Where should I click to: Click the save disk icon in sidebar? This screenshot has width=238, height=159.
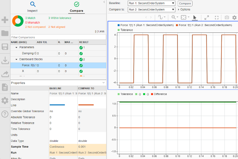coord(5,47)
